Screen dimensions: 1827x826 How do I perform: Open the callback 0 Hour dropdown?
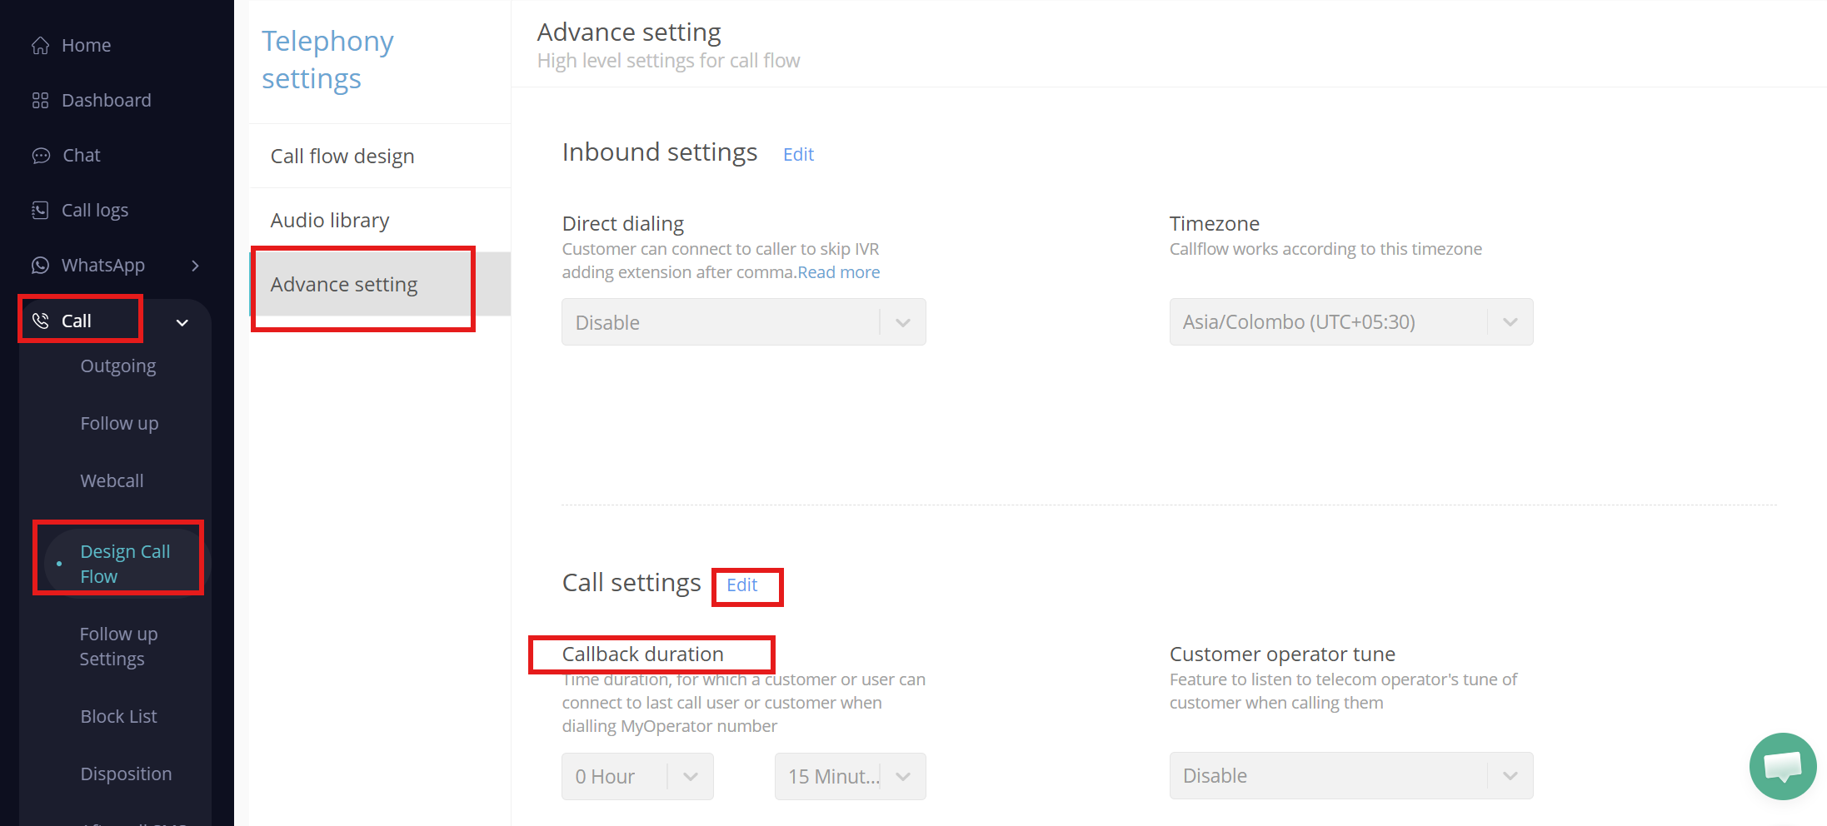point(636,776)
